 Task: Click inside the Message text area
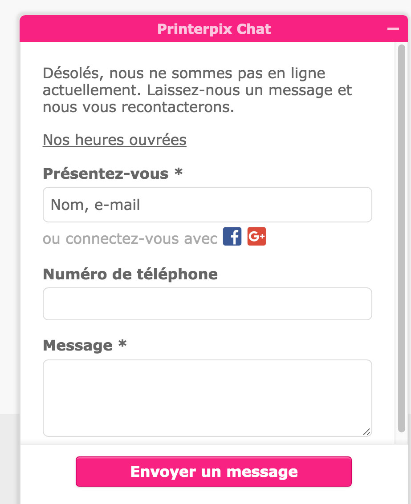tap(207, 396)
